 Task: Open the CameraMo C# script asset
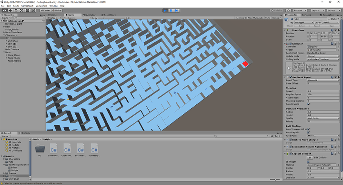point(53,150)
